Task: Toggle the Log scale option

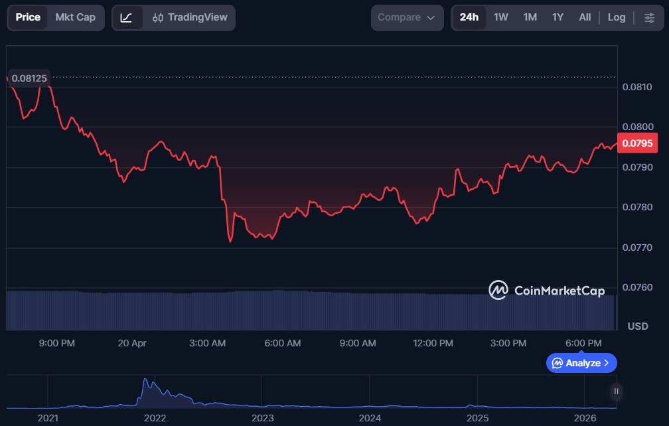Action: point(616,17)
